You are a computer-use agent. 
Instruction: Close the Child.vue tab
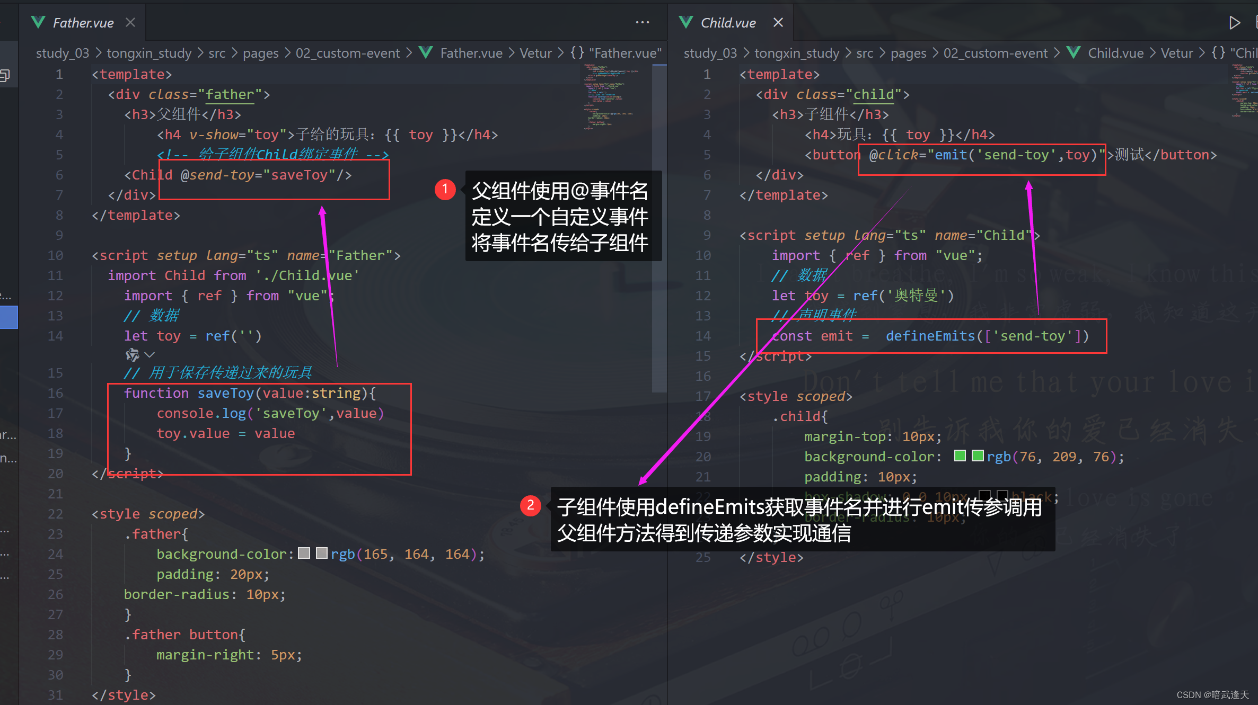pos(778,23)
